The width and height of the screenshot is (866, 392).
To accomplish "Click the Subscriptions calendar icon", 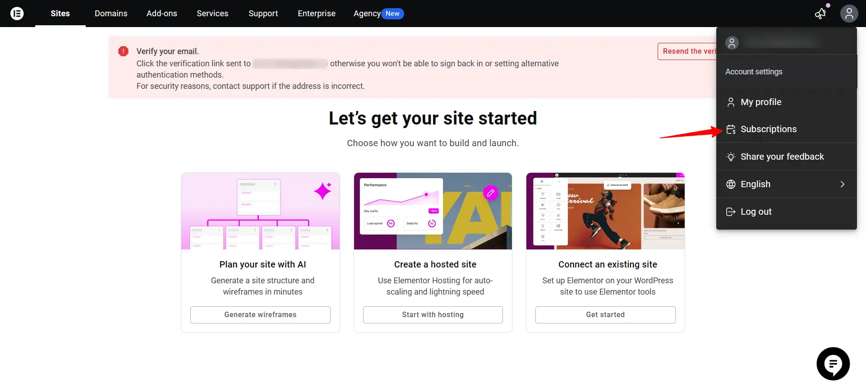I will (731, 129).
